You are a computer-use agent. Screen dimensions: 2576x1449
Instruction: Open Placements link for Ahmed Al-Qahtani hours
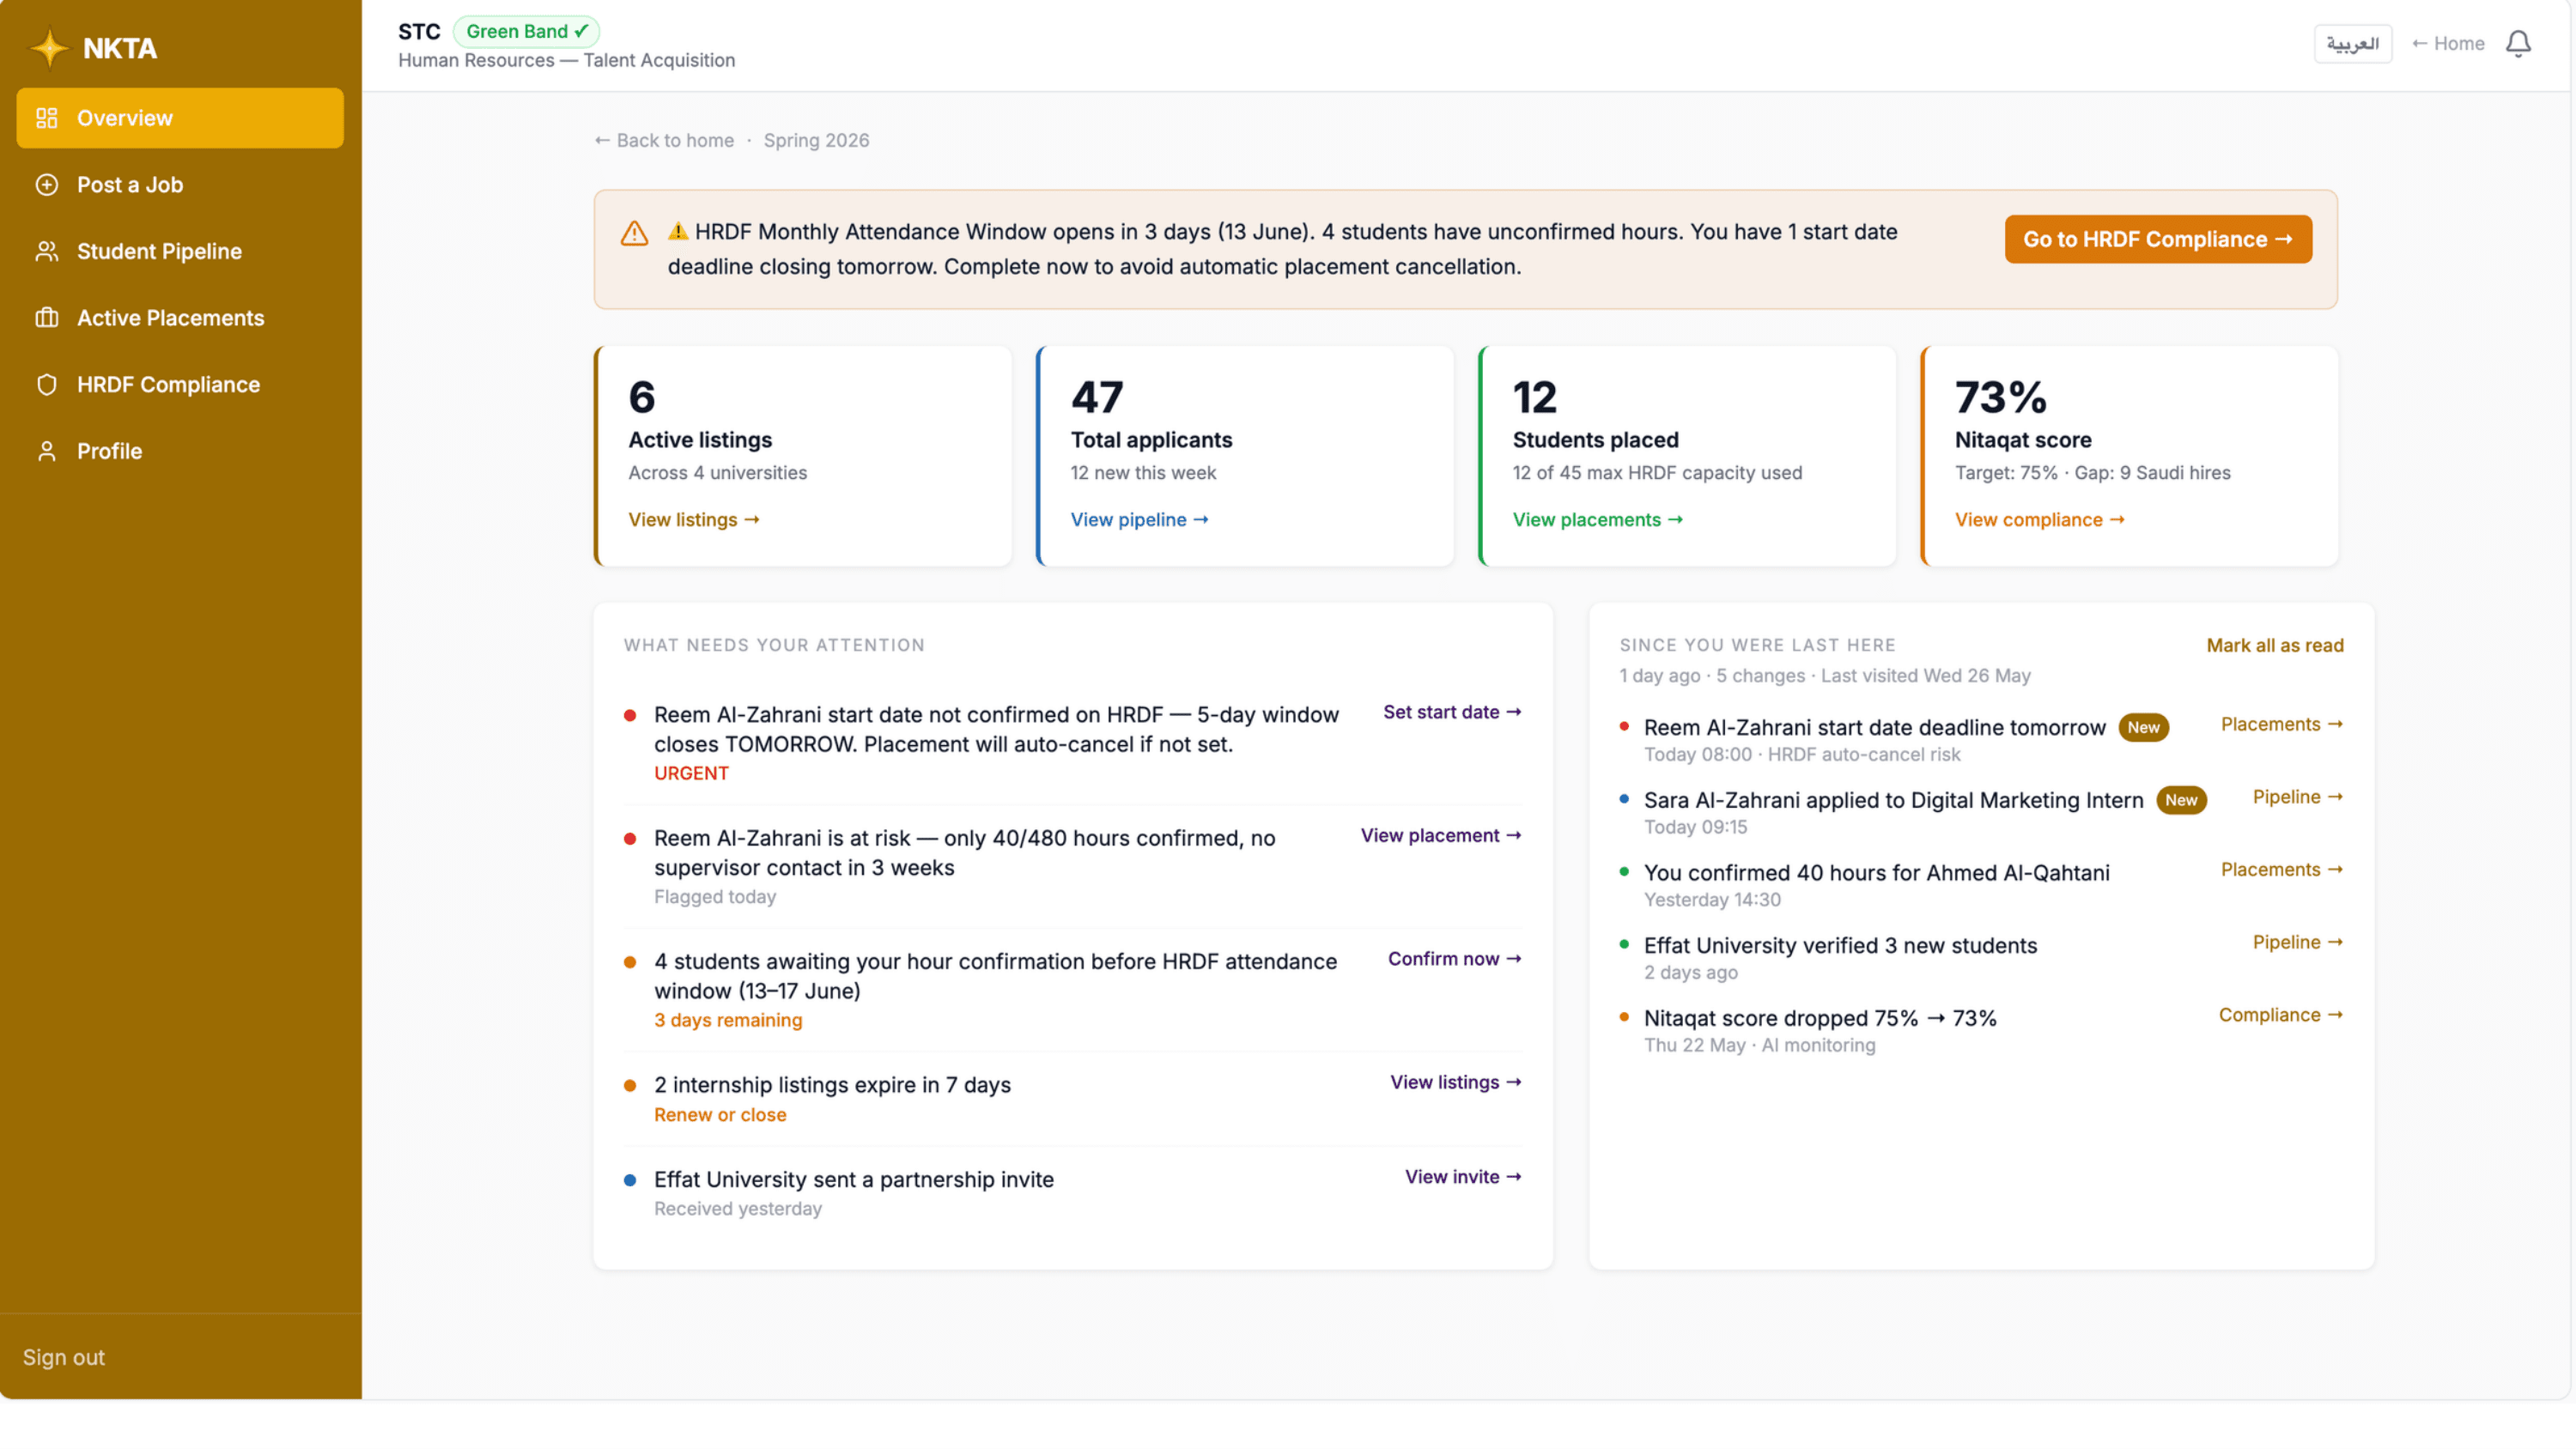(2282, 870)
